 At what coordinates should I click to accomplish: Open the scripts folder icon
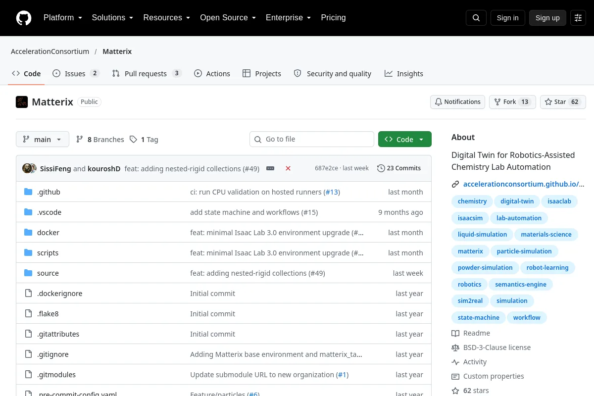click(28, 253)
